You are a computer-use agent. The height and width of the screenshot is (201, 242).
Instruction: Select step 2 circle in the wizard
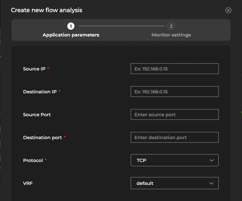coord(171,26)
